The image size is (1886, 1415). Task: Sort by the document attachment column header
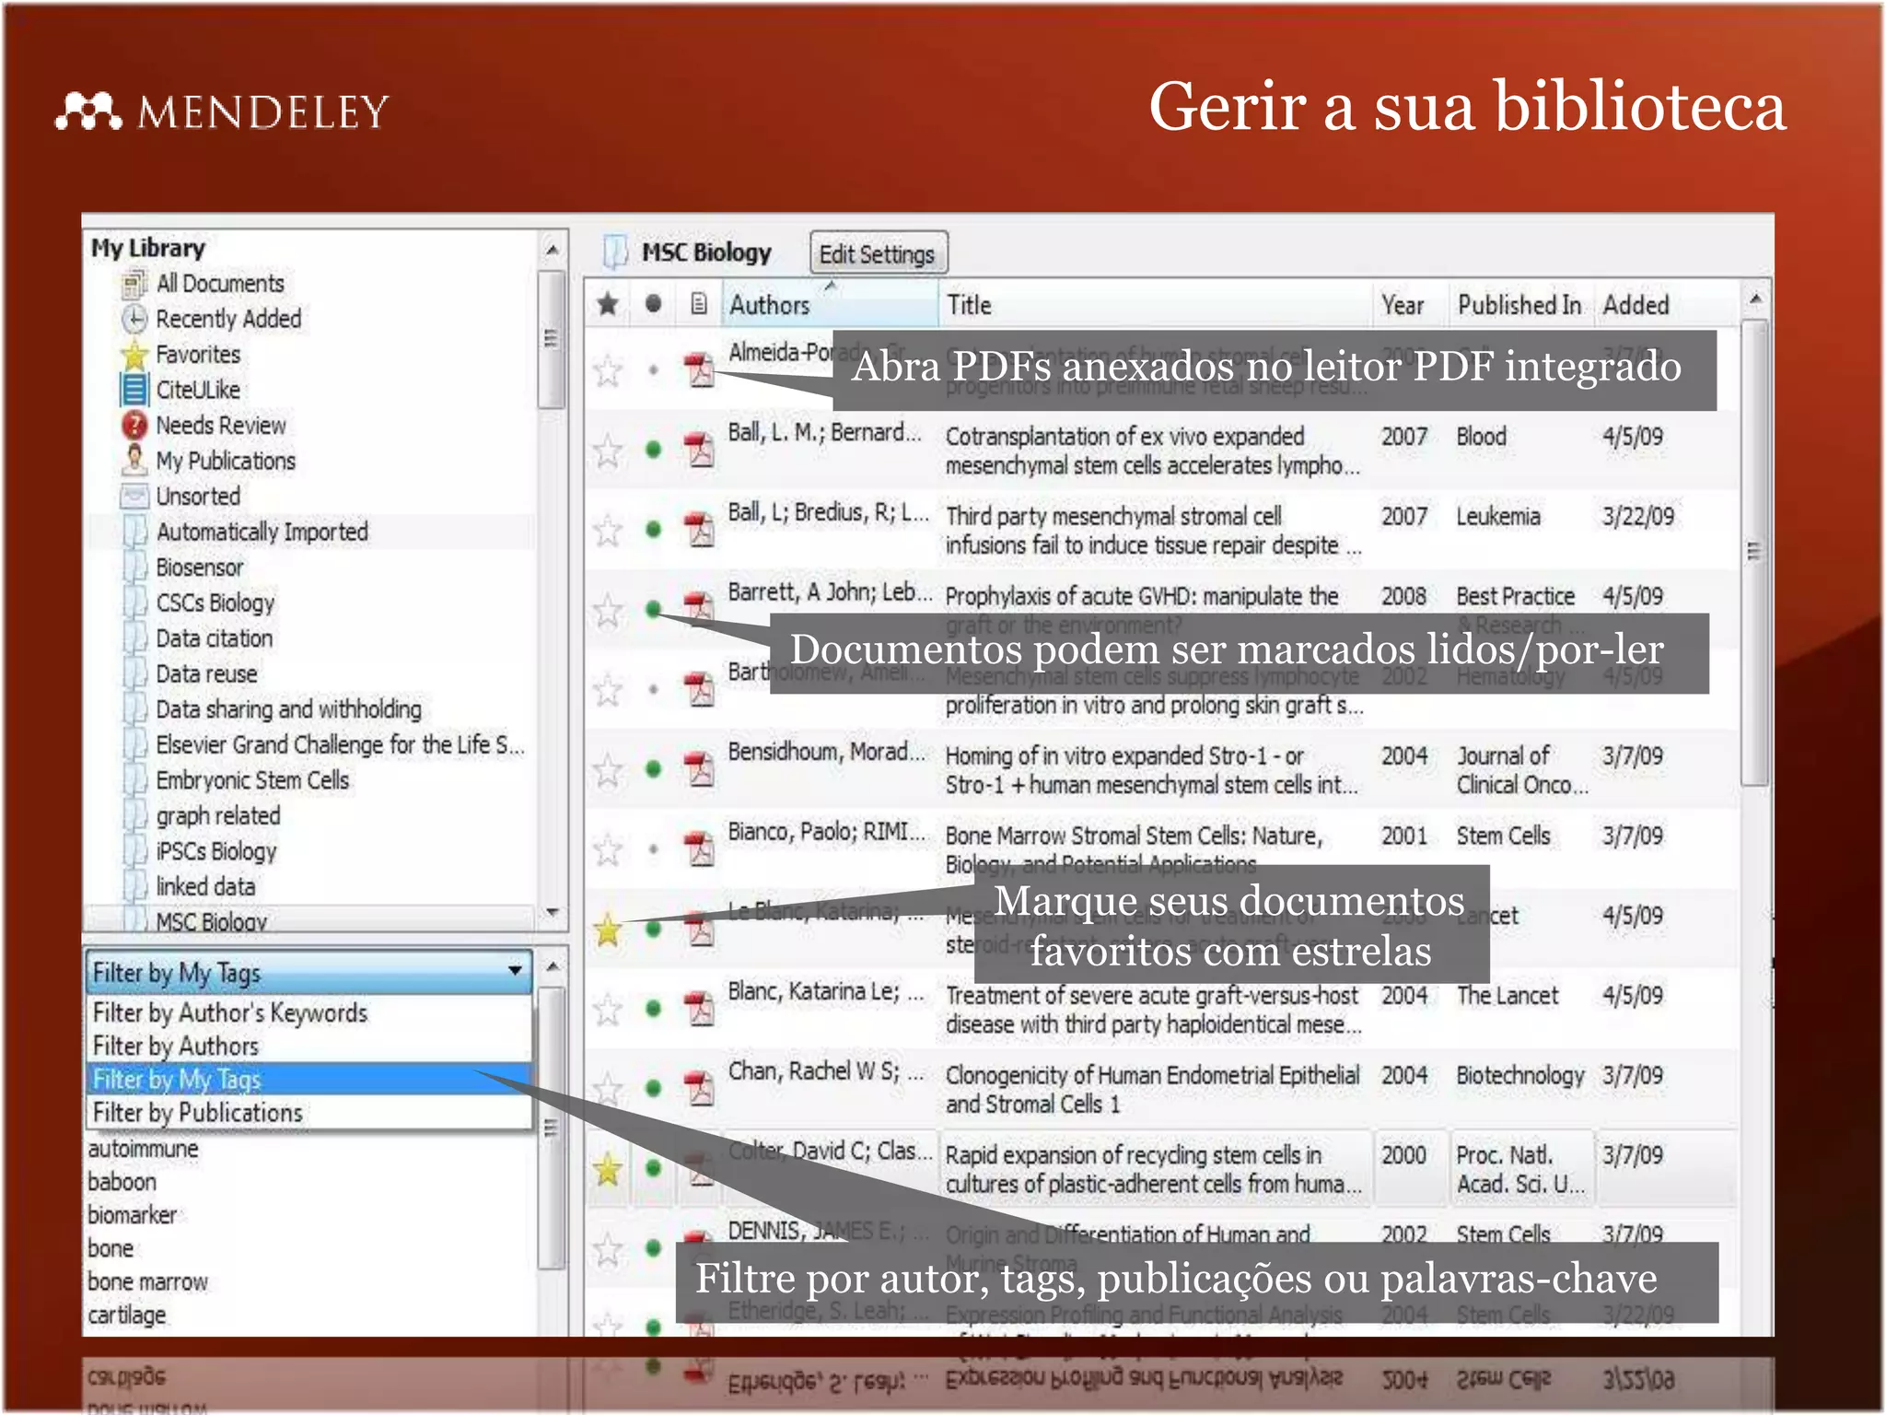(x=699, y=304)
